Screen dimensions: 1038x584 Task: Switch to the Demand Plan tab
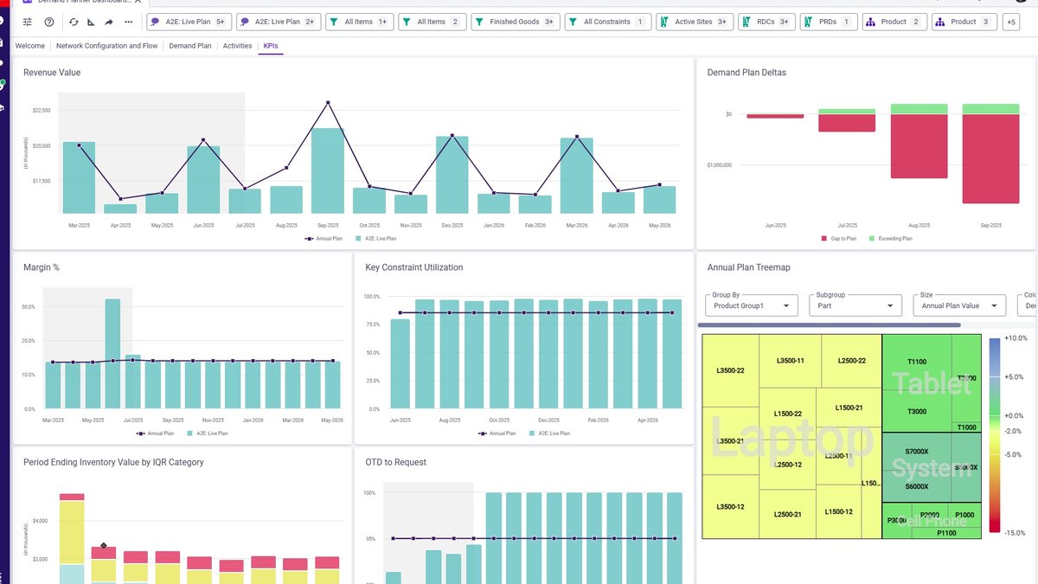pos(190,46)
